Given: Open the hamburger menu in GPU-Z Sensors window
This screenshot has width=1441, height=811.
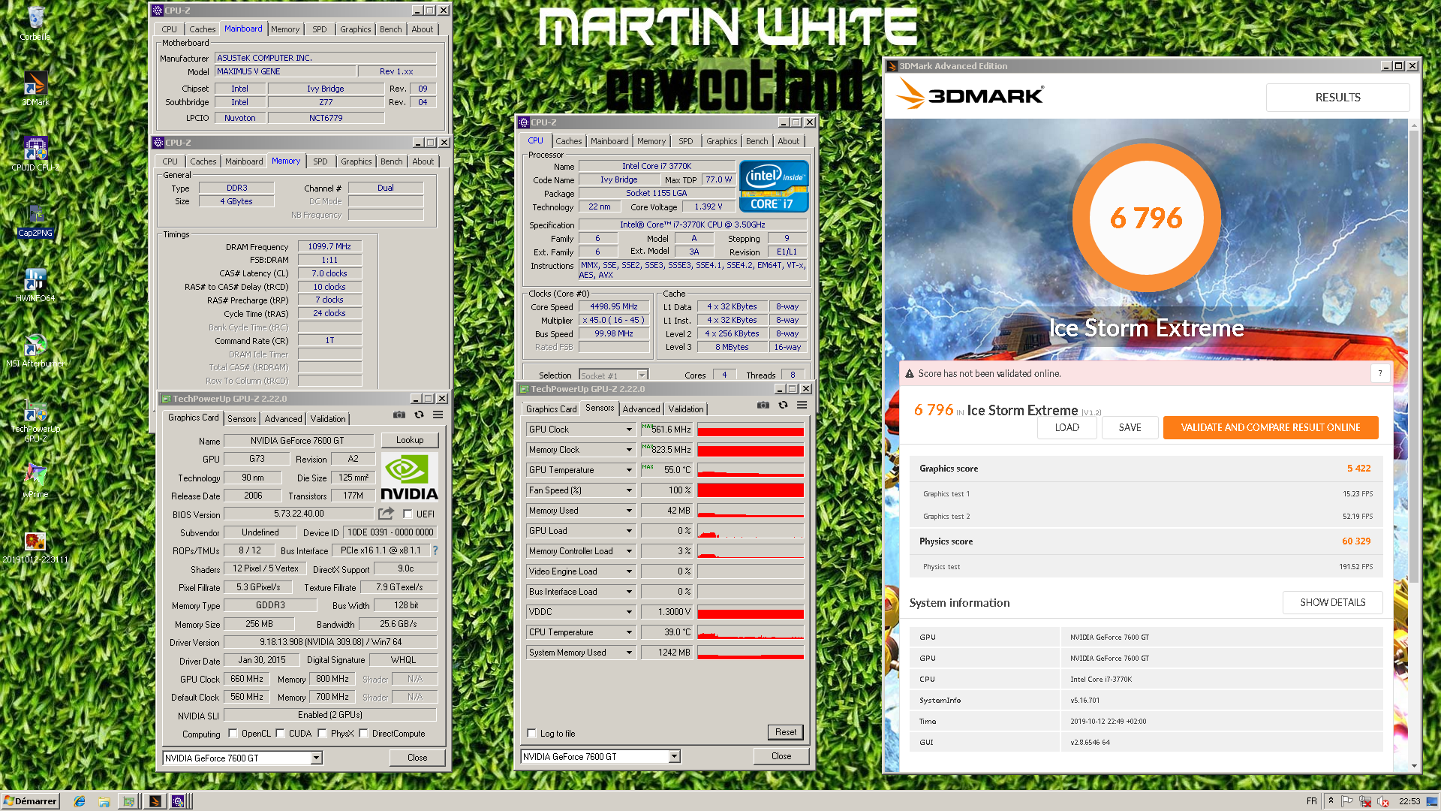Looking at the screenshot, I should click(802, 405).
